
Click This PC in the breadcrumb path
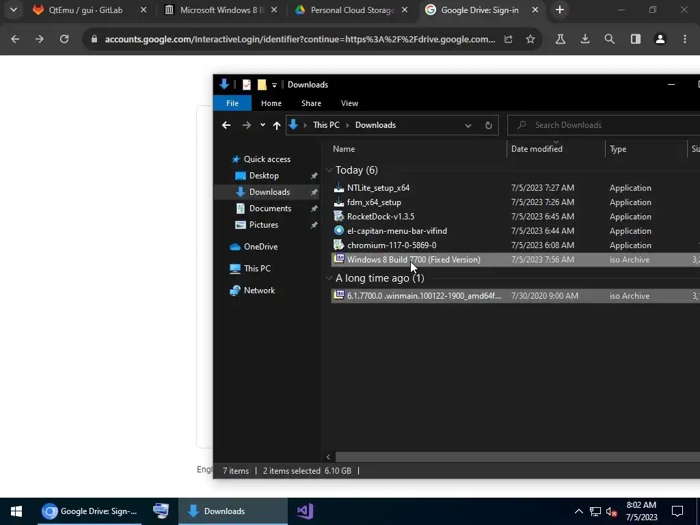click(x=326, y=125)
